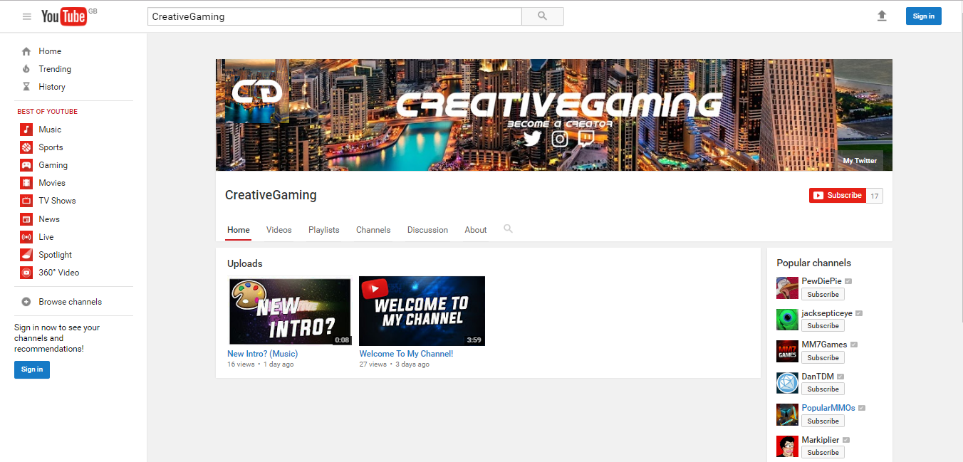Screen dimensions: 963x462
Task: Open the TV Shows category icon
Action: [x=26, y=201]
